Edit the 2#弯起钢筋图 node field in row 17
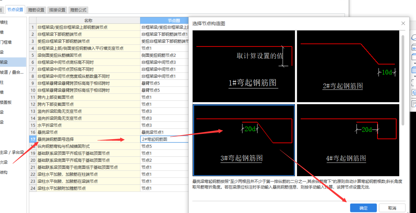The height and width of the screenshot is (213, 416). point(164,139)
